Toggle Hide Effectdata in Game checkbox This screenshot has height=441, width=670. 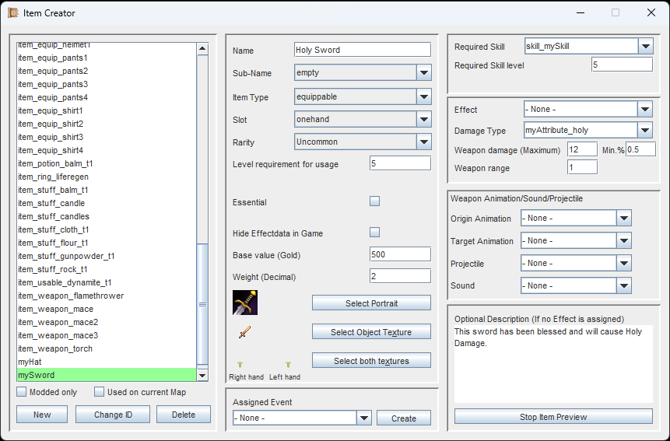374,233
